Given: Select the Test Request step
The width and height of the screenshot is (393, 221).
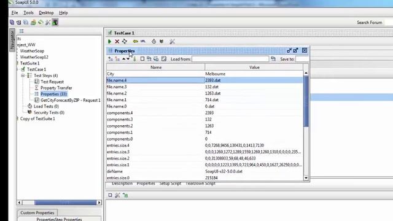Looking at the screenshot, I should (52, 82).
